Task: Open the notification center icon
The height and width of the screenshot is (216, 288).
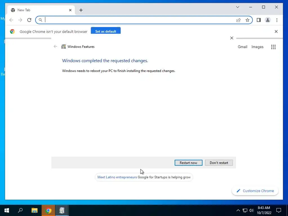Action: pyautogui.click(x=279, y=210)
